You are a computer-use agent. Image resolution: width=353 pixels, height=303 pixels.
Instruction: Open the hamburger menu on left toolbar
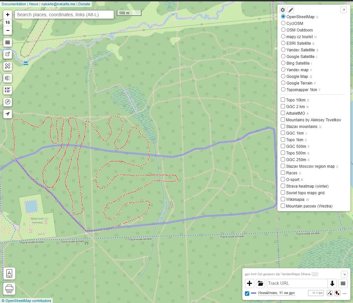(8, 42)
